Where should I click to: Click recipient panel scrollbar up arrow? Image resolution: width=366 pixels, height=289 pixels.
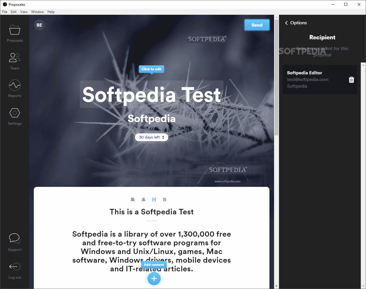pos(363,65)
